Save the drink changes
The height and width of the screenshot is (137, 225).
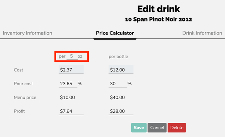139,128
